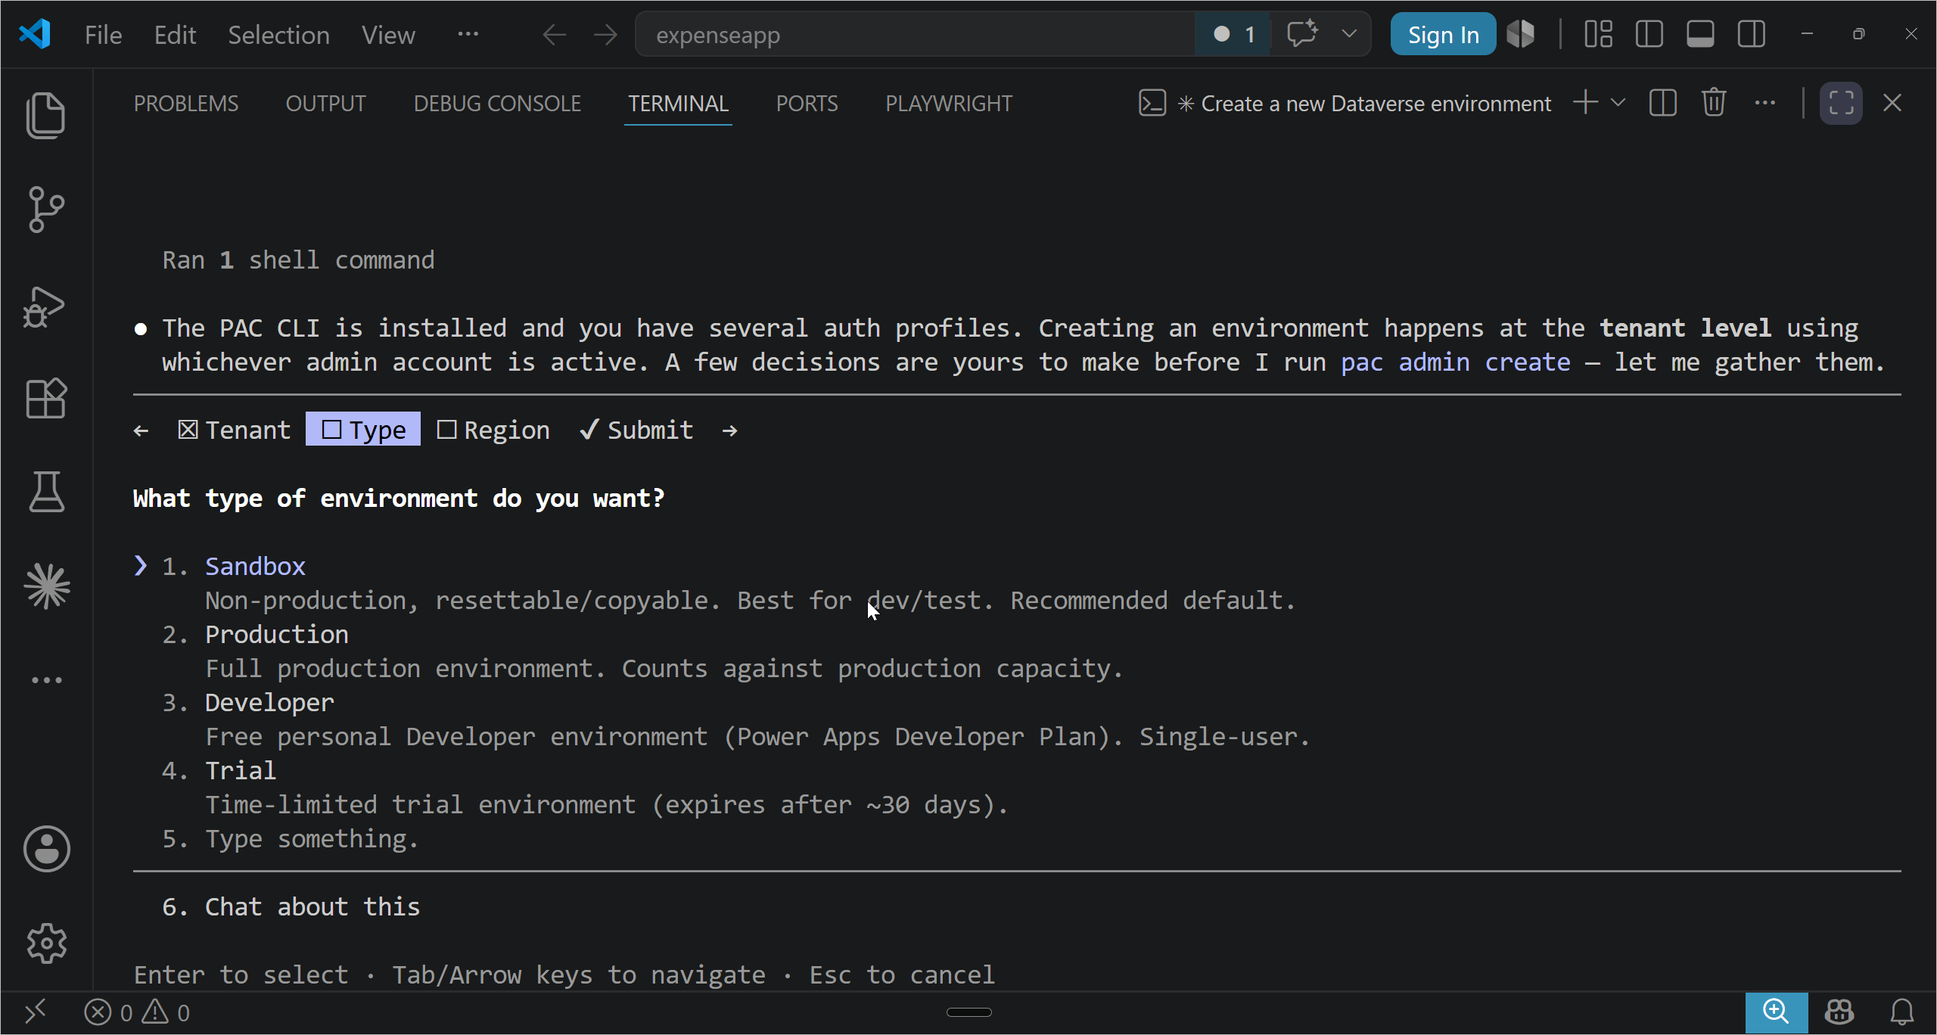Screen dimensions: 1937x1035
Task: Select the TERMINAL tab
Action: (678, 103)
